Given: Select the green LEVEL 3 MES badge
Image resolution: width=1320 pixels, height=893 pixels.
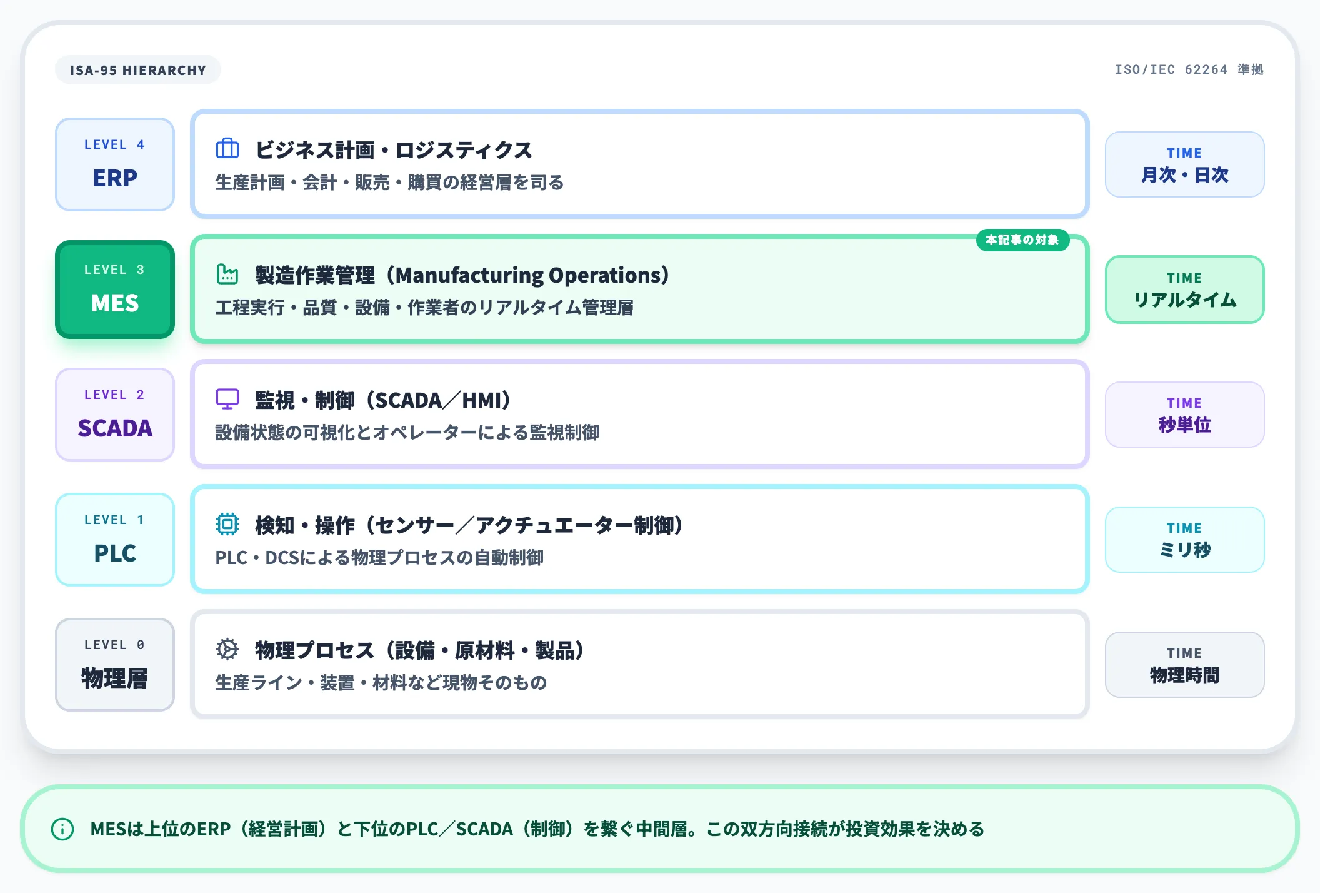Looking at the screenshot, I should pos(114,289).
